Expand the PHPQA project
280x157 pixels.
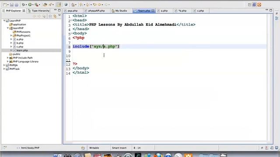click(x=4, y=65)
